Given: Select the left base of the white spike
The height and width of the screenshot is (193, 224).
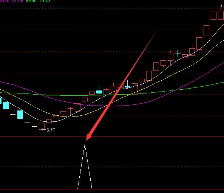Looking at the screenshot, I should click(x=78, y=189).
